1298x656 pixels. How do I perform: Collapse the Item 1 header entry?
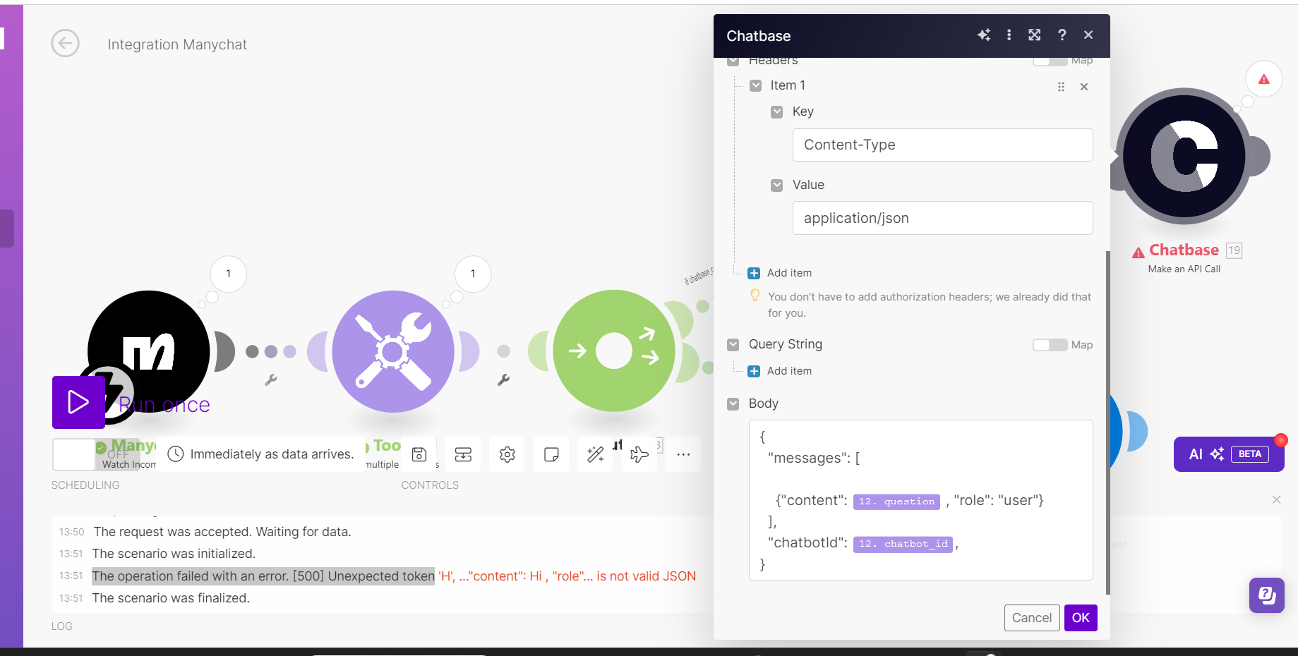tap(756, 85)
